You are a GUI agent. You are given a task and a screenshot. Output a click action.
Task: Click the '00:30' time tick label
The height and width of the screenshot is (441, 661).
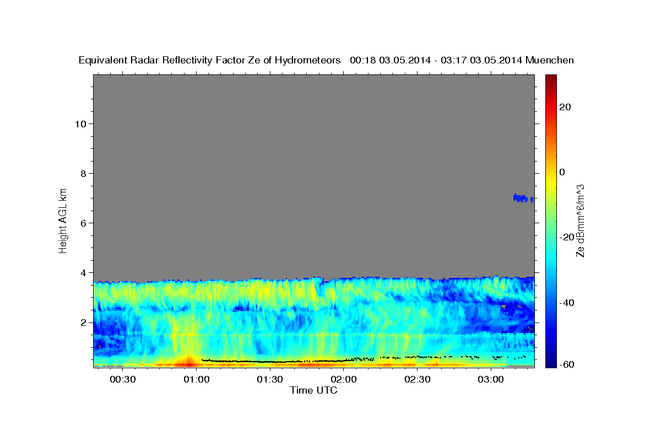coord(123,380)
